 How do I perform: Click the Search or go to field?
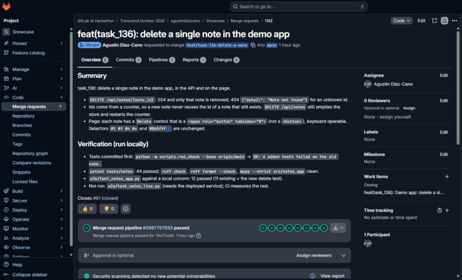(299, 6)
